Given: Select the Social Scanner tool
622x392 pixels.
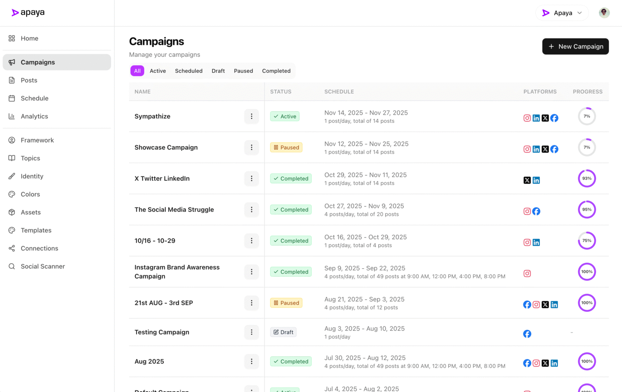Looking at the screenshot, I should click(x=42, y=266).
